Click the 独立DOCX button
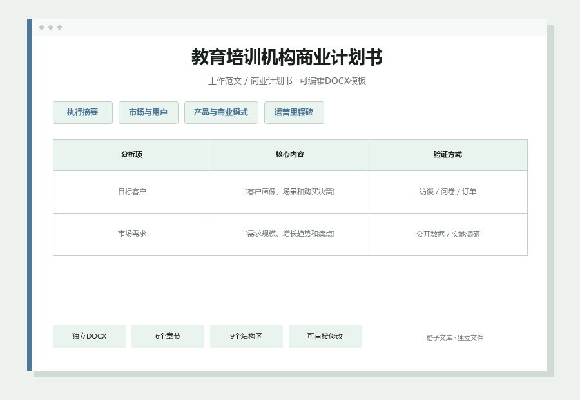Image resolution: width=580 pixels, height=400 pixels. tap(89, 336)
